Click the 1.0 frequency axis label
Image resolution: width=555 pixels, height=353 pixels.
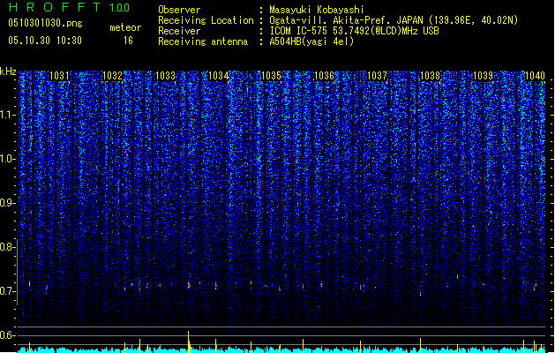7,159
